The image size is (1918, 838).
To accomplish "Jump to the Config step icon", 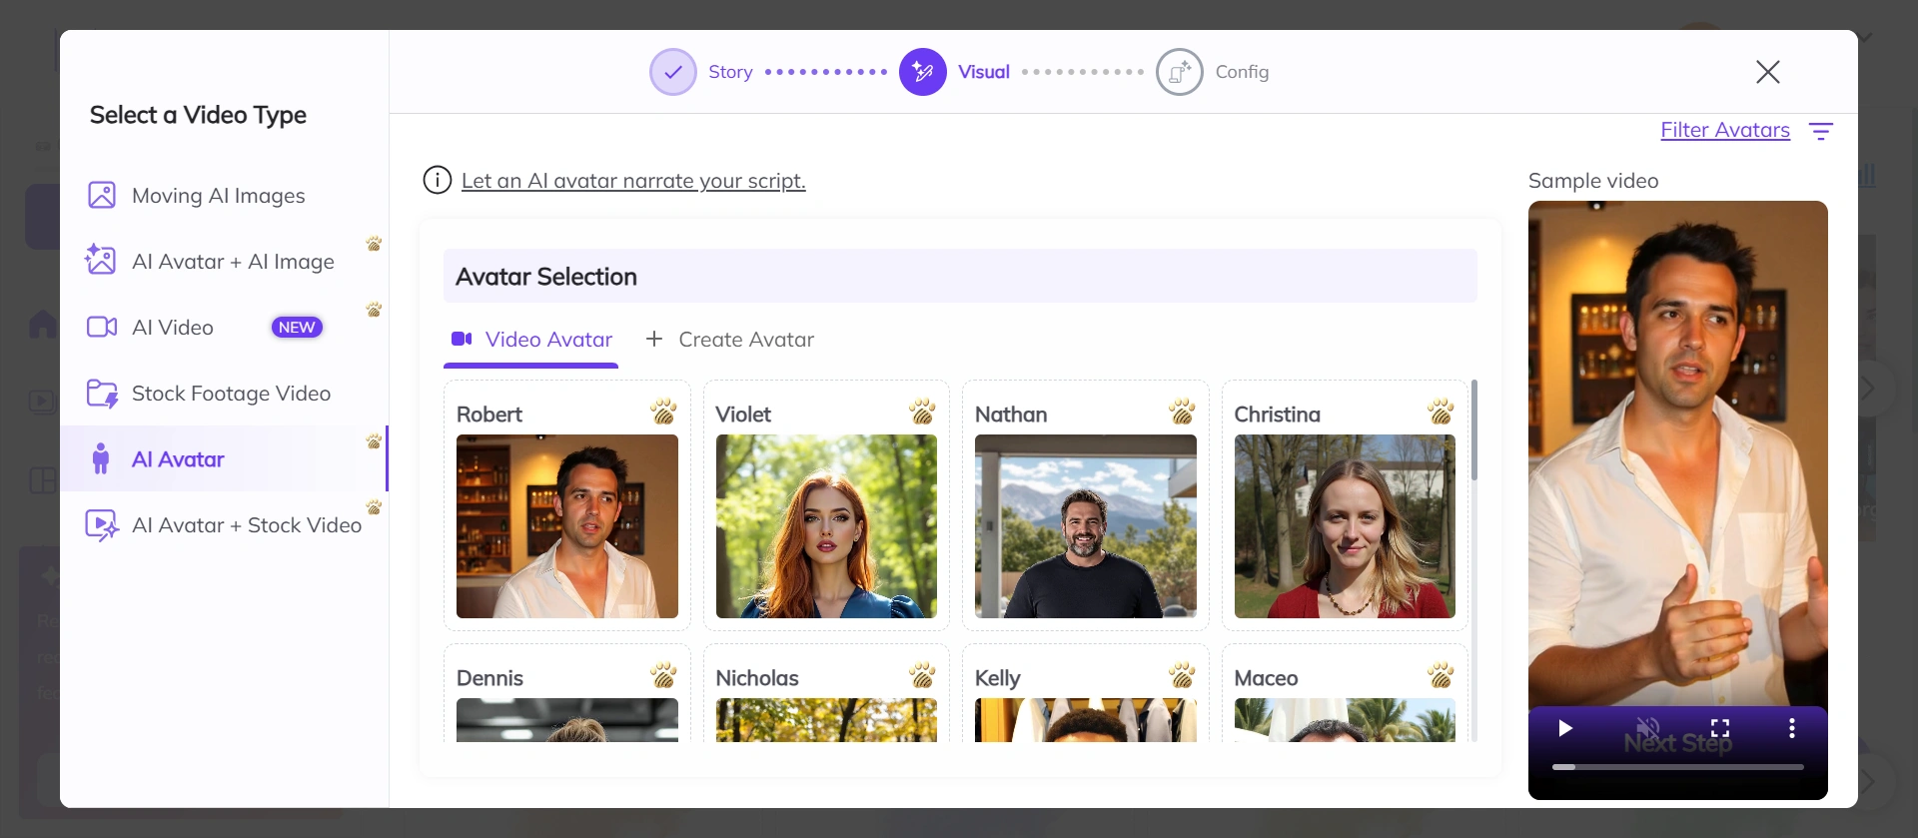I will pyautogui.click(x=1180, y=72).
